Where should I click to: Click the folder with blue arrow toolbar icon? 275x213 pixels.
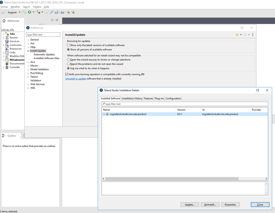click(x=68, y=12)
